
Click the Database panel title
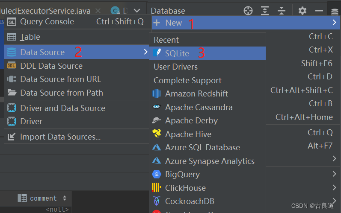(168, 11)
